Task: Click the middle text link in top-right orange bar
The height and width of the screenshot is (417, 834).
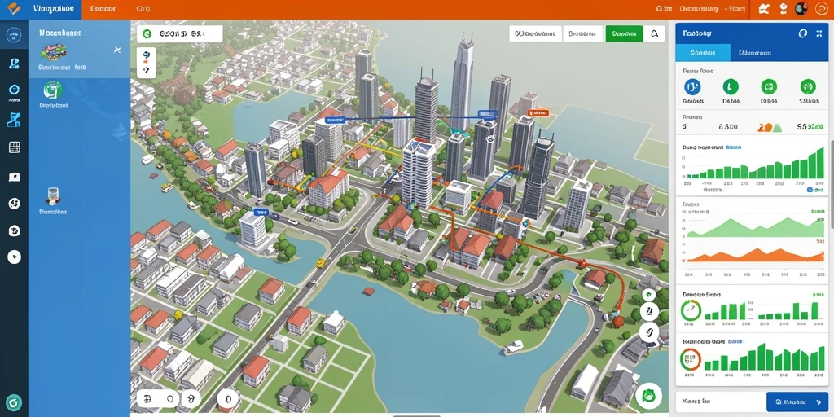Action: pos(699,8)
